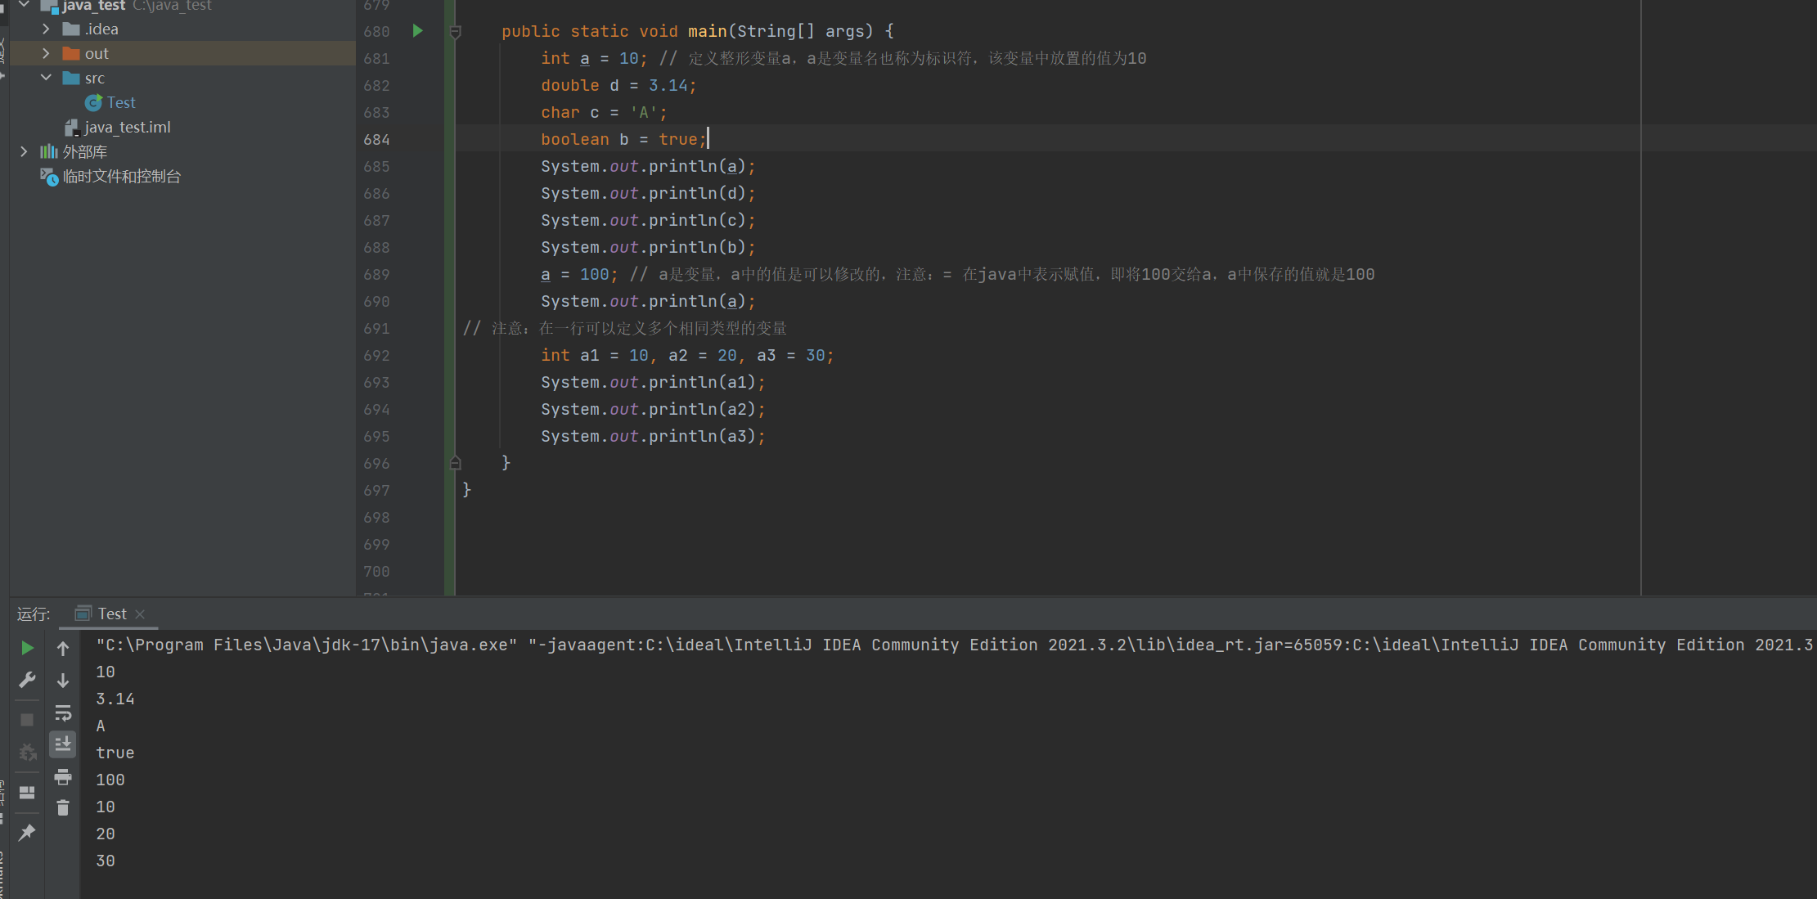Jump up the stack trace with the arrow
Image resolution: width=1817 pixels, height=899 pixels.
click(63, 649)
